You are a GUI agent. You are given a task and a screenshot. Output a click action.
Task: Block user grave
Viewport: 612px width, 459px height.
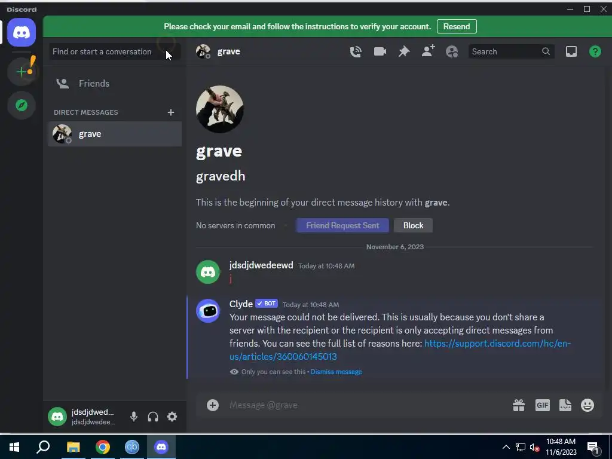click(413, 225)
